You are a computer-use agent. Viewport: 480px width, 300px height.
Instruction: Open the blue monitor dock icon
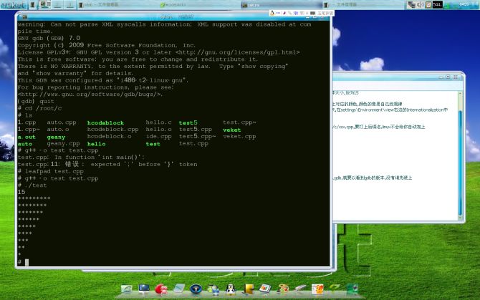144,289
